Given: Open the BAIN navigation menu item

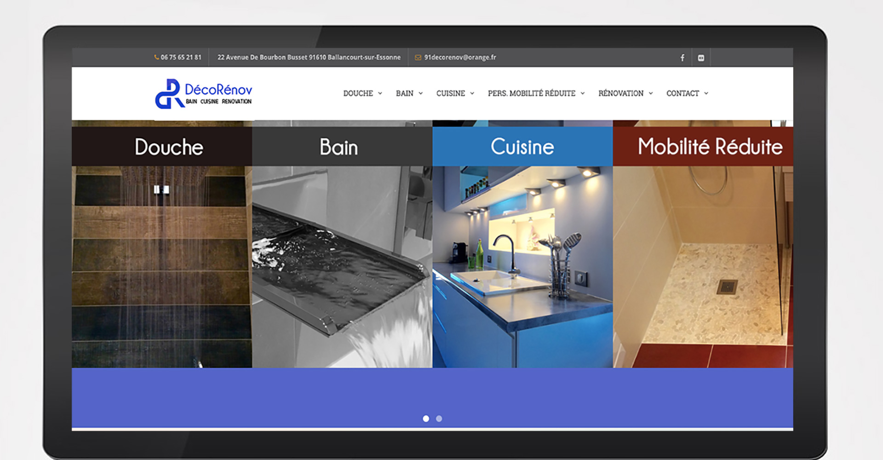Looking at the screenshot, I should click(x=405, y=93).
